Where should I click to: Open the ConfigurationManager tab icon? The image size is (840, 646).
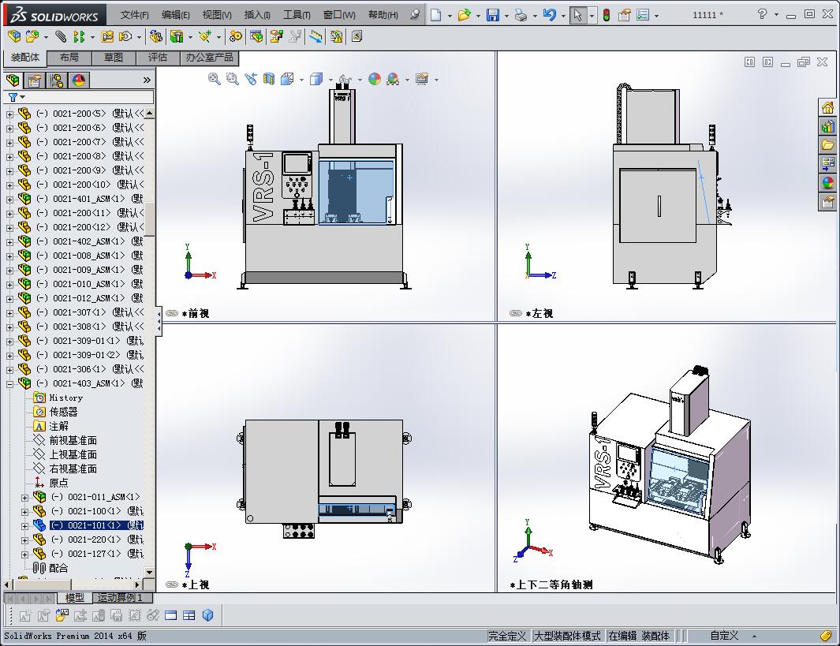click(57, 80)
